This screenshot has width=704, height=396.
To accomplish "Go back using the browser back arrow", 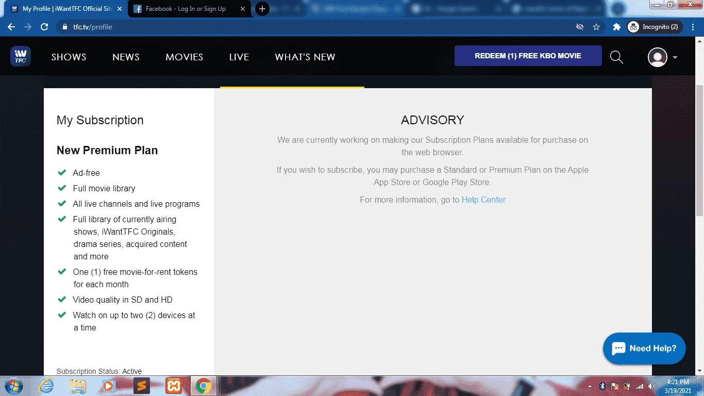I will 11,27.
